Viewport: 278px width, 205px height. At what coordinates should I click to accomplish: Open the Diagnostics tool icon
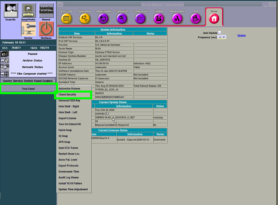(x=84, y=18)
